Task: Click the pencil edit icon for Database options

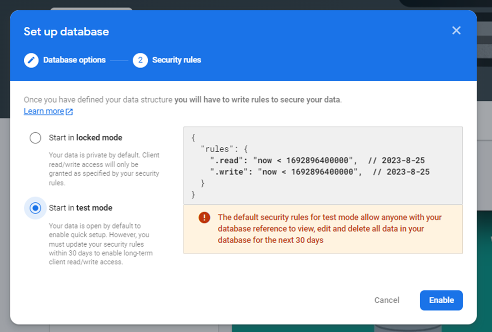Action: [31, 60]
